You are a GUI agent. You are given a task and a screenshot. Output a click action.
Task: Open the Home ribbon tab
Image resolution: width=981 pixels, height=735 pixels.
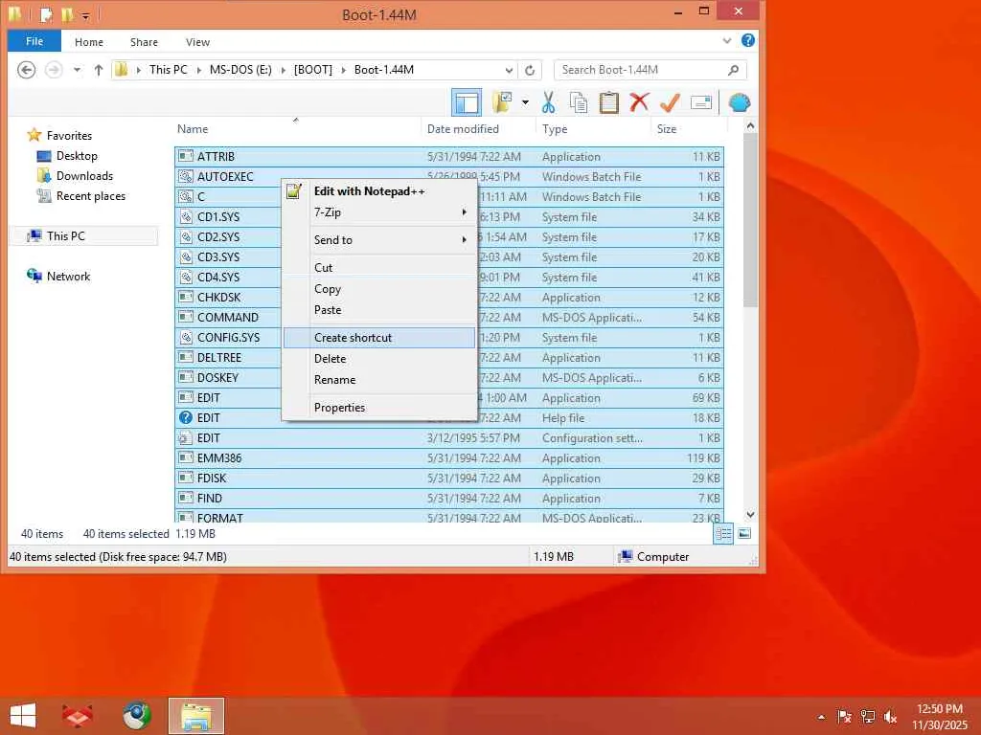(x=89, y=42)
